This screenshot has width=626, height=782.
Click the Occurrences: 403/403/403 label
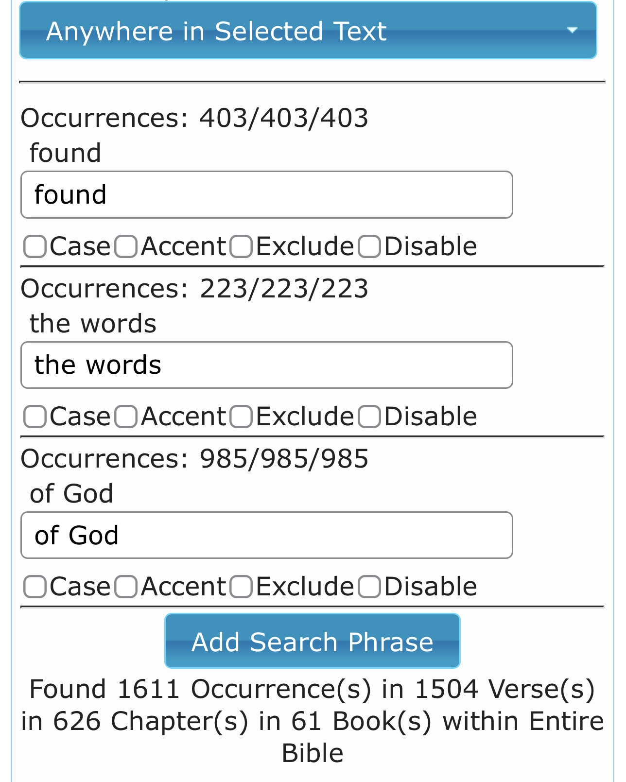pos(194,118)
